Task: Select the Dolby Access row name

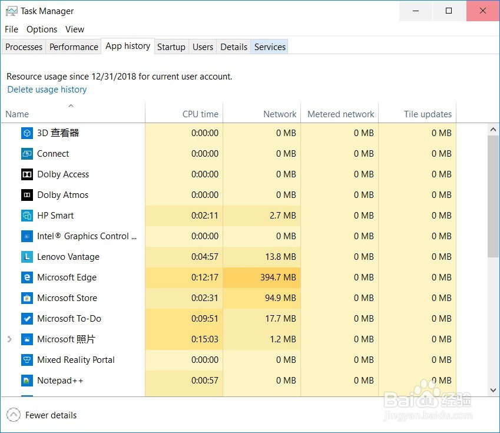Action: click(x=63, y=174)
